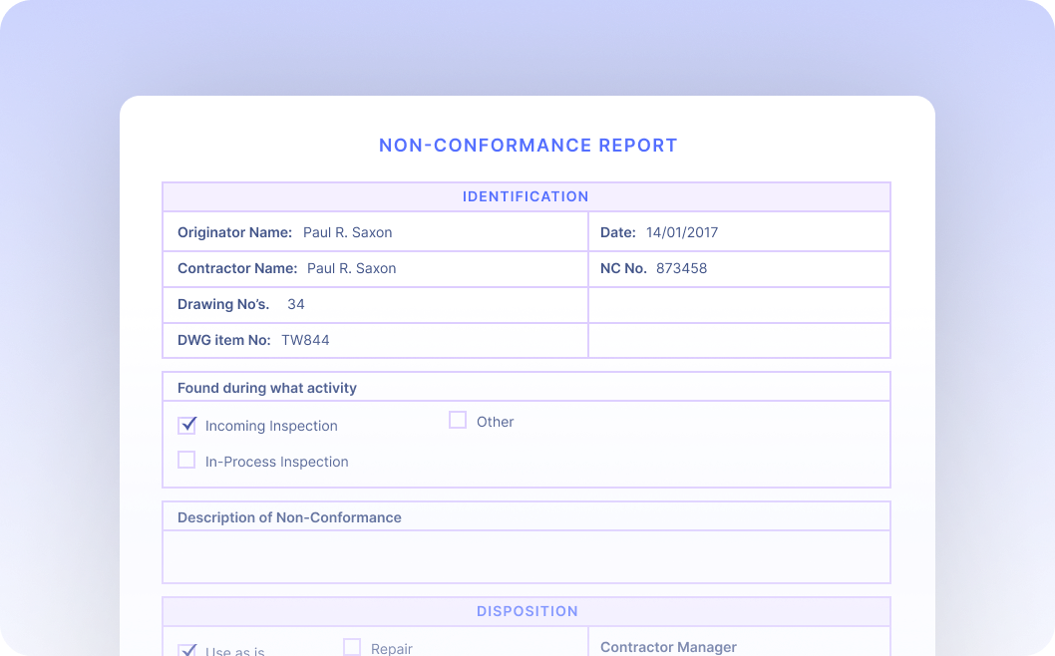The height and width of the screenshot is (656, 1055).
Task: Click the Contractor Manager label
Action: [x=668, y=647]
